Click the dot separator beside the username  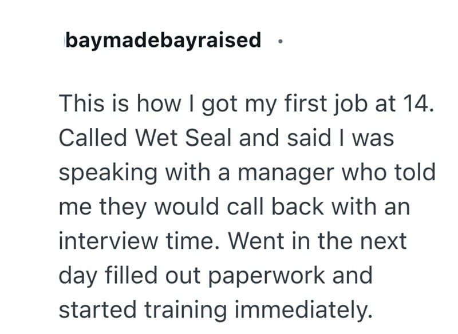click(x=279, y=41)
